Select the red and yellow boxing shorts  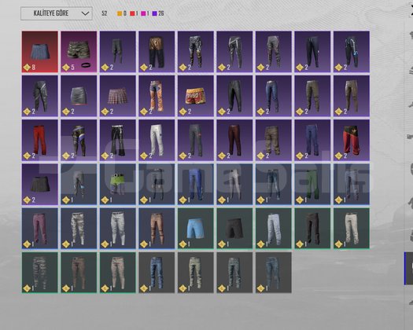pos(196,96)
